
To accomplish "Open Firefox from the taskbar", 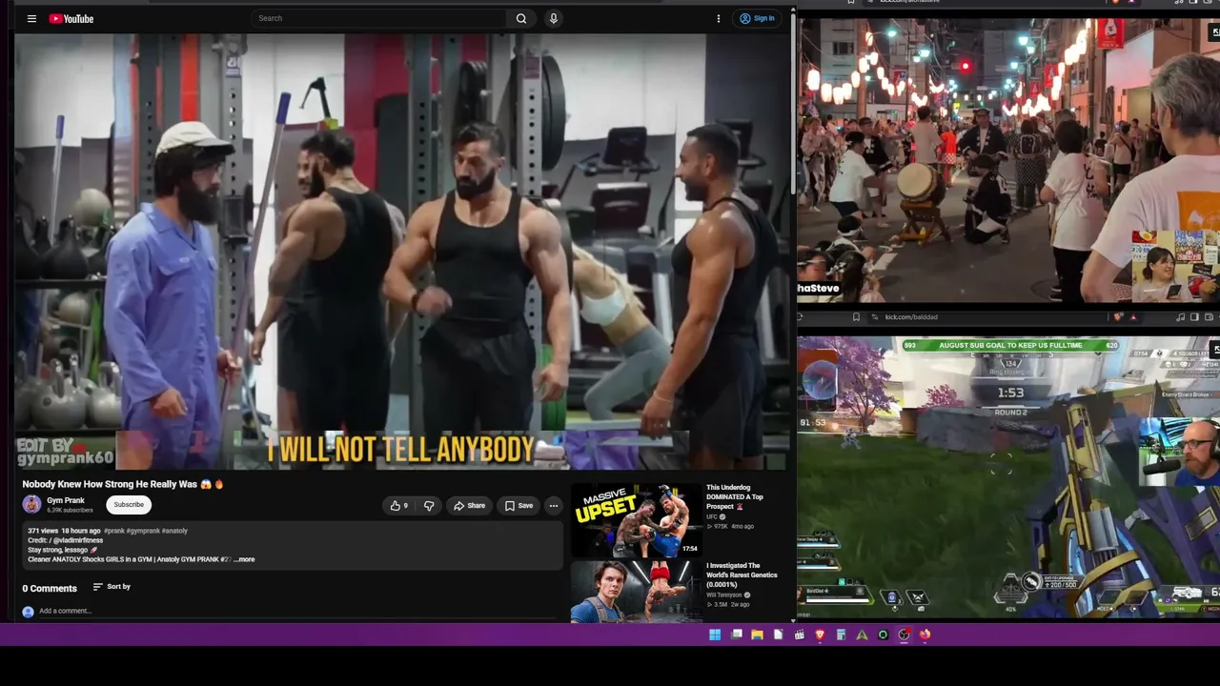I will click(x=925, y=635).
